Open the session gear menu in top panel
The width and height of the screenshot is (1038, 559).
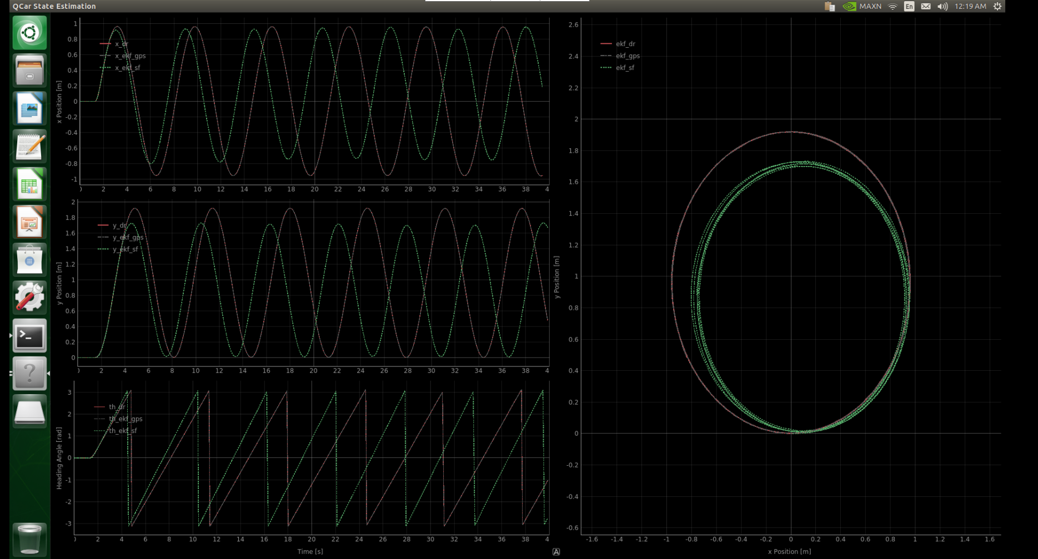pyautogui.click(x=997, y=6)
